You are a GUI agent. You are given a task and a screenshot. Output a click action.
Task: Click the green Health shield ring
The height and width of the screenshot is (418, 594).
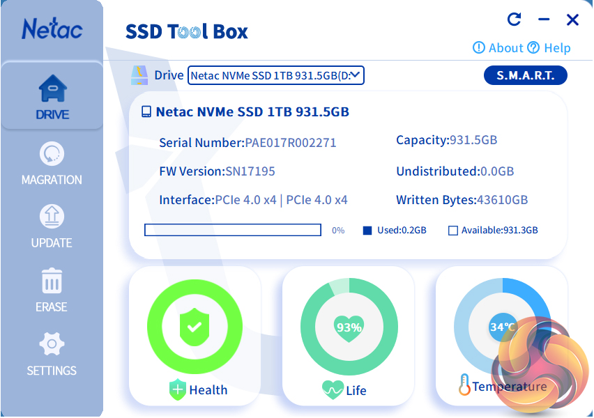pyautogui.click(x=195, y=326)
